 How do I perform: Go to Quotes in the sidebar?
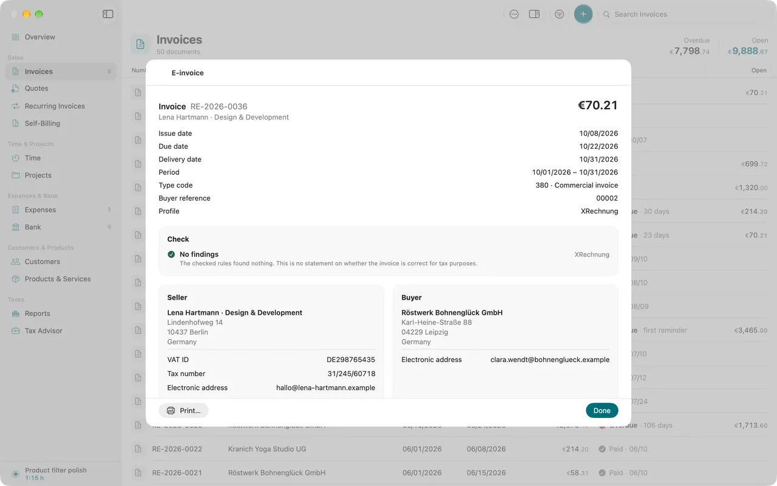(x=61, y=89)
